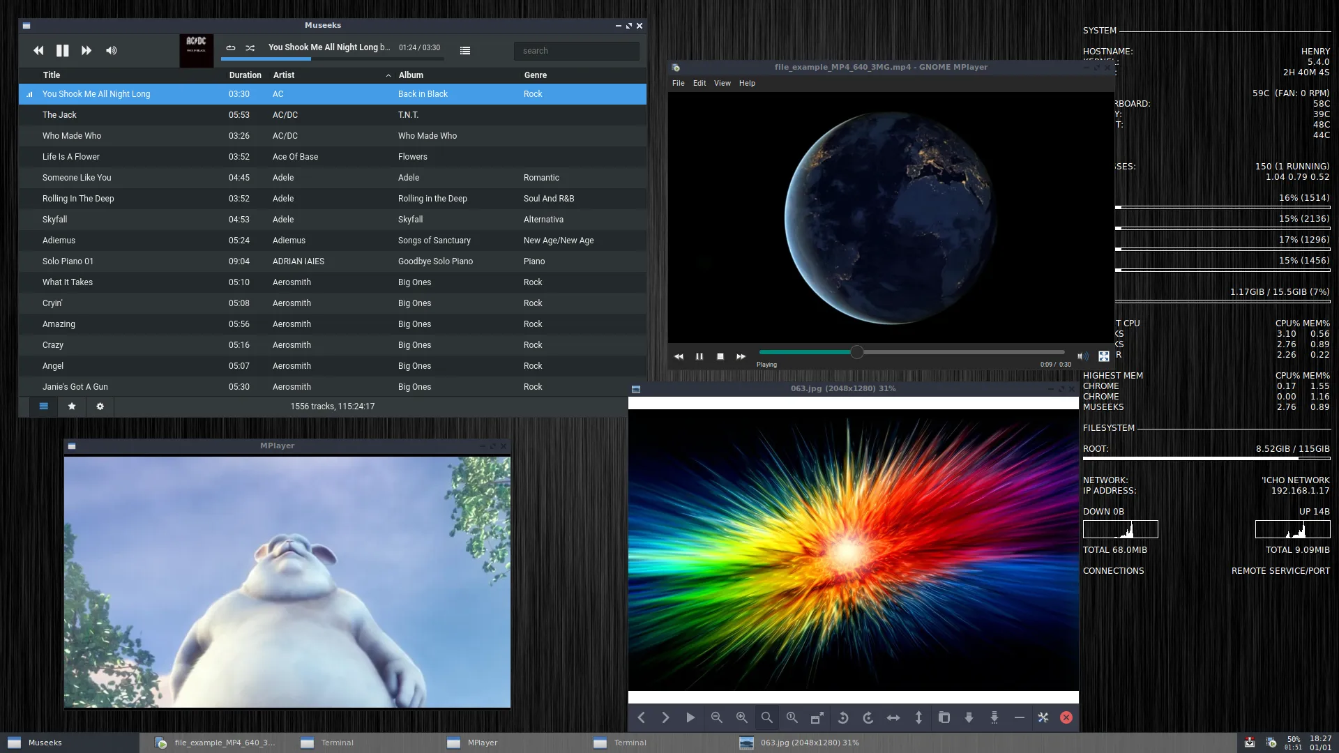Toggle repeat mode in Museeks
This screenshot has height=753, width=1339.
(x=231, y=48)
